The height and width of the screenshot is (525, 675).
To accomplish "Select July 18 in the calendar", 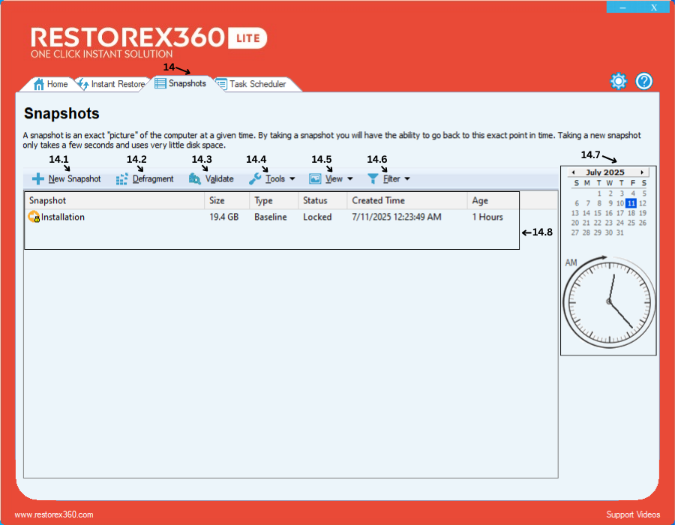I will click(x=631, y=213).
